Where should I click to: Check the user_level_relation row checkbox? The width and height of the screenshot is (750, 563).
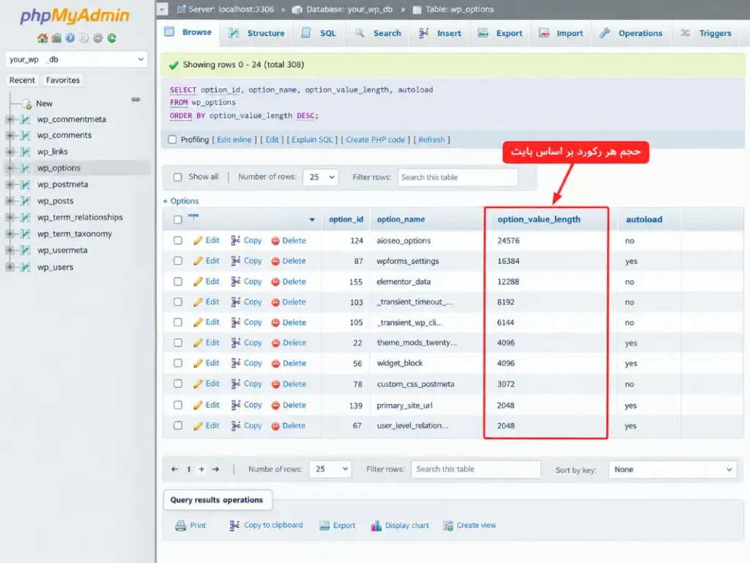178,426
